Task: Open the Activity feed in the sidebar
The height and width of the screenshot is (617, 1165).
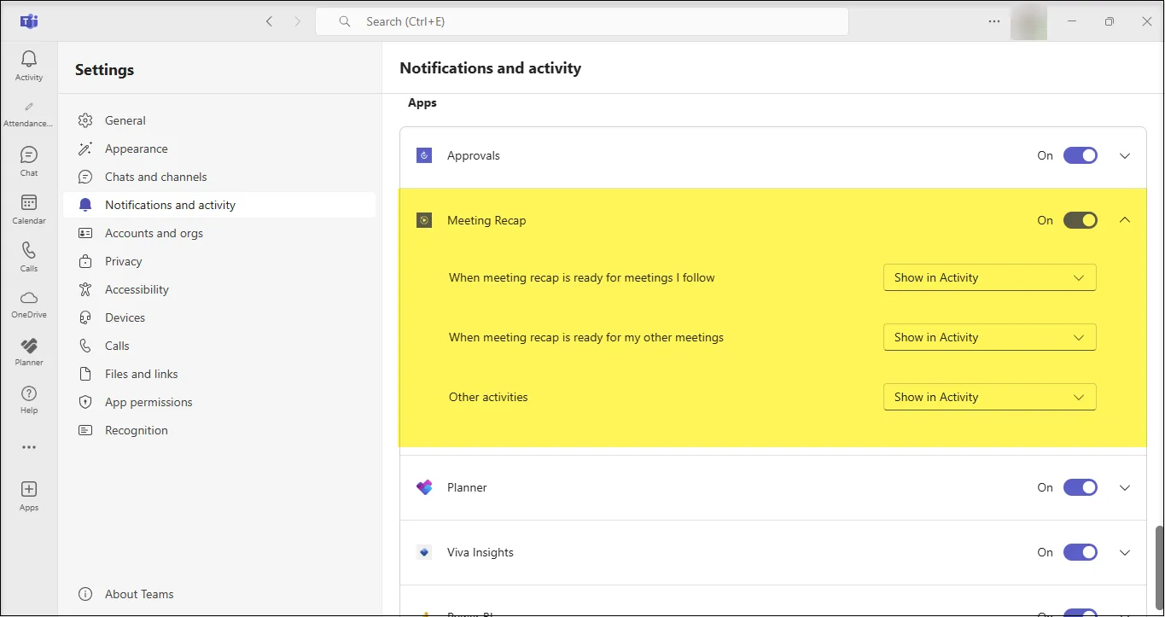Action: click(29, 66)
